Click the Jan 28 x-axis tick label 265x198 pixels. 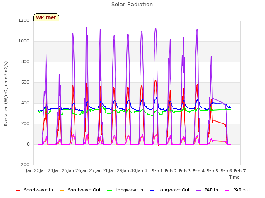click(102, 170)
